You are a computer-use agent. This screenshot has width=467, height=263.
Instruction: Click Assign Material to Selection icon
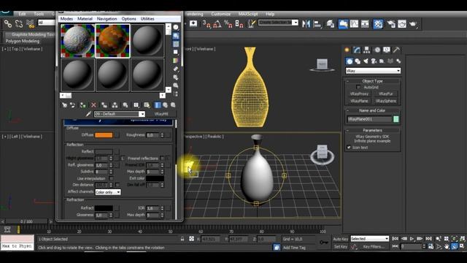(82, 105)
